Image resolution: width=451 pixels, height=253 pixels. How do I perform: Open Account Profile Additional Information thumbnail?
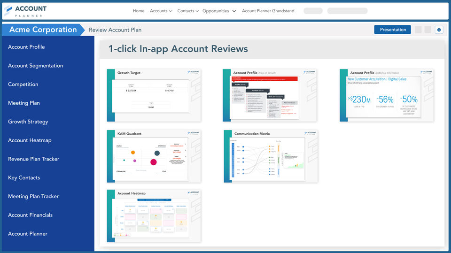coord(387,95)
